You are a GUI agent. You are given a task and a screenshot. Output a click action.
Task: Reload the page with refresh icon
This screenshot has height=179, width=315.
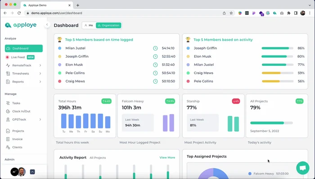pyautogui.click(x=19, y=13)
